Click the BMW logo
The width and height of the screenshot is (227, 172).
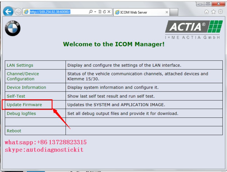tap(13, 28)
